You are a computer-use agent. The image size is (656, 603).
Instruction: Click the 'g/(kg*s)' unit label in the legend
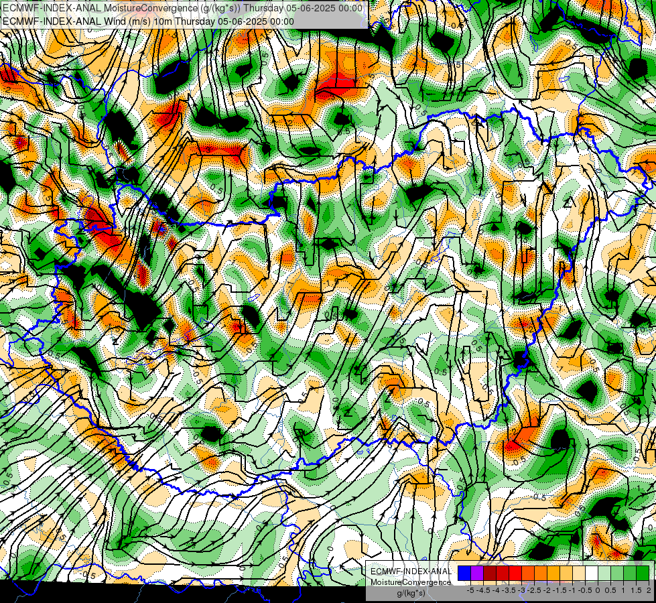click(411, 594)
